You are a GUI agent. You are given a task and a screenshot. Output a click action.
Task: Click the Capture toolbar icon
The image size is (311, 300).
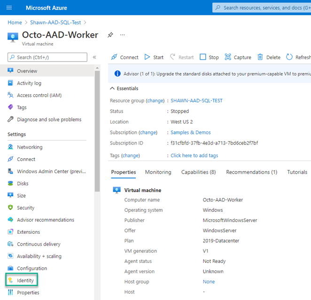coord(238,57)
